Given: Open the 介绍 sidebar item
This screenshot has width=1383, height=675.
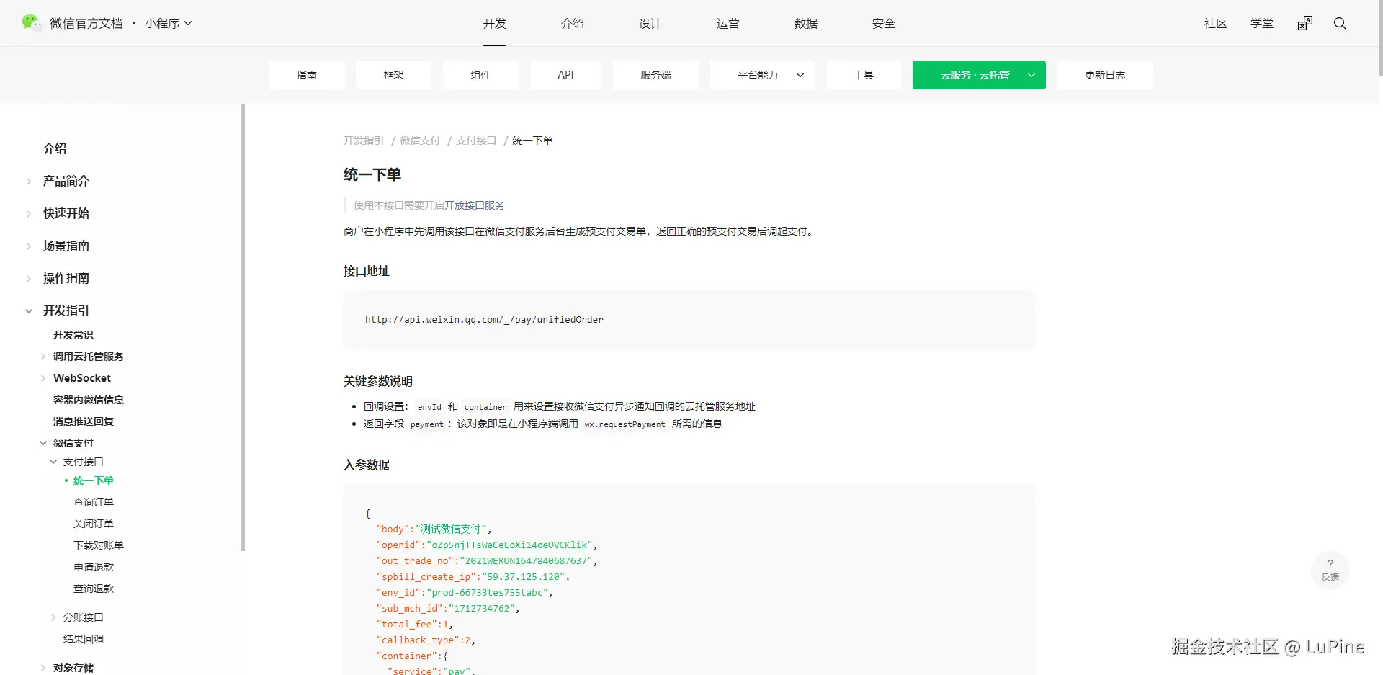Looking at the screenshot, I should click(55, 148).
